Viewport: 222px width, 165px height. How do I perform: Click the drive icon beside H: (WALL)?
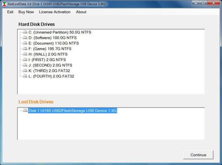pyautogui.click(x=25, y=54)
